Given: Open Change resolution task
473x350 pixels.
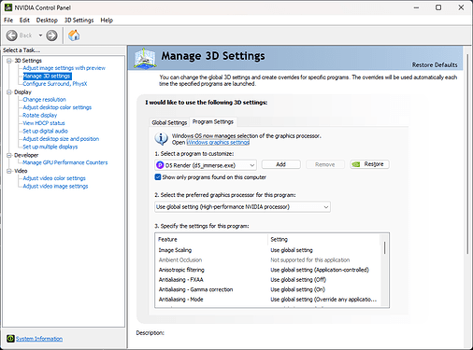Looking at the screenshot, I should [x=44, y=100].
